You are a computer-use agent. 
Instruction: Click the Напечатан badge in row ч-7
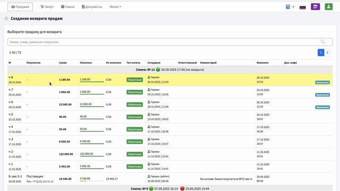coord(322,95)
